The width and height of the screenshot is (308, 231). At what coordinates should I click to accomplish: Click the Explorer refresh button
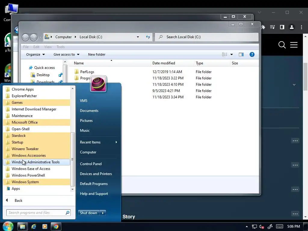click(x=148, y=37)
